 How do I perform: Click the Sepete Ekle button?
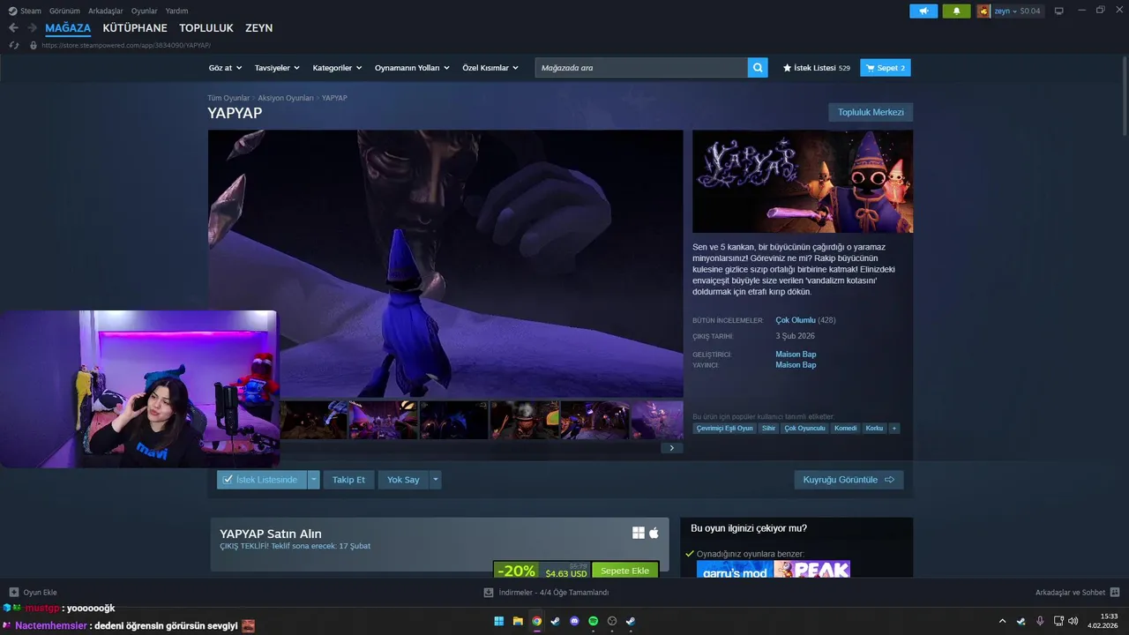tap(625, 571)
